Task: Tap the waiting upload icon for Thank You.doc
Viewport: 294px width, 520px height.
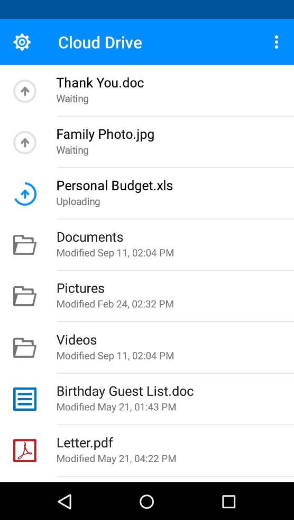Action: pyautogui.click(x=25, y=91)
